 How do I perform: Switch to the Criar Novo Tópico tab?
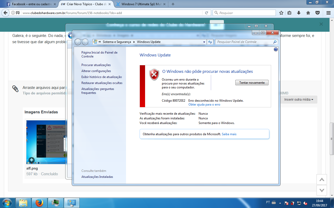86,4
